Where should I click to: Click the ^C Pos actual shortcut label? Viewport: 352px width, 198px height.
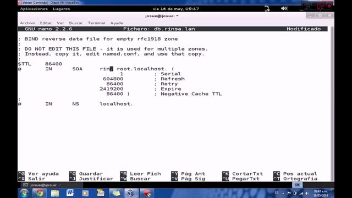[295, 174]
